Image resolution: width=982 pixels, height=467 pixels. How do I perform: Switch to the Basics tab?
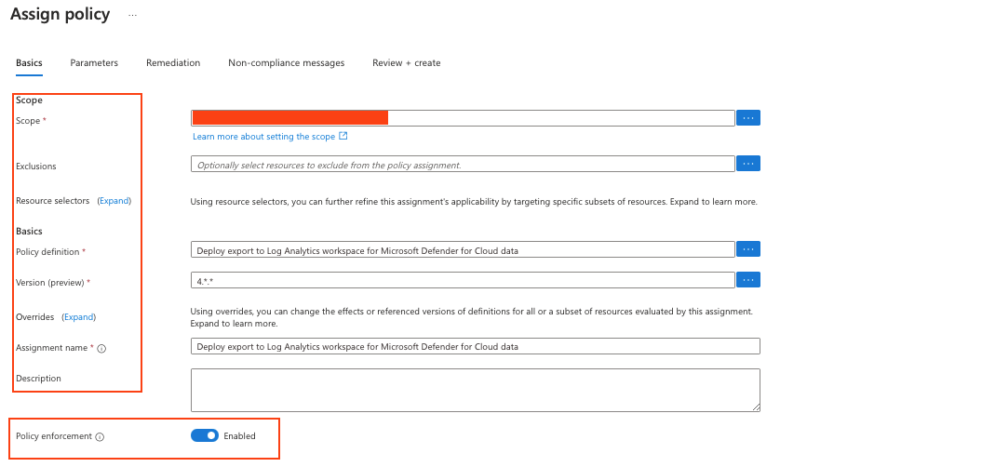tap(29, 62)
